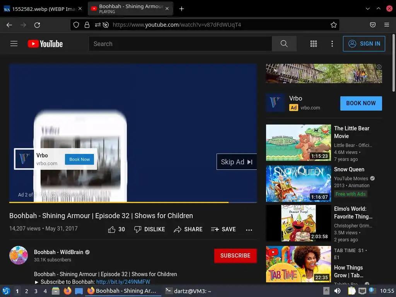Click the video ad progress bar
Image resolution: width=396 pixels, height=297 pixels.
(133, 202)
